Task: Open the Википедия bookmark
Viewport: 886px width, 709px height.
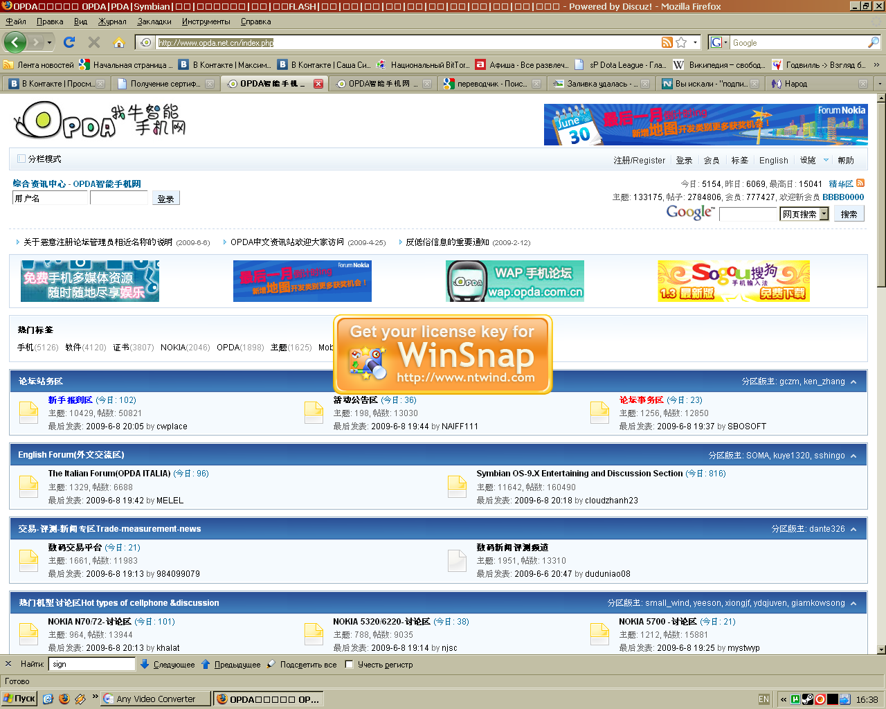Action: [720, 64]
